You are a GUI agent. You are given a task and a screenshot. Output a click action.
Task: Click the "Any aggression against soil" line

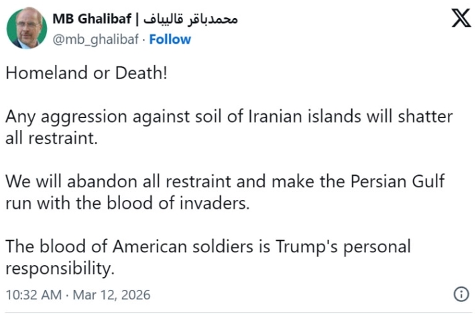[228, 117]
